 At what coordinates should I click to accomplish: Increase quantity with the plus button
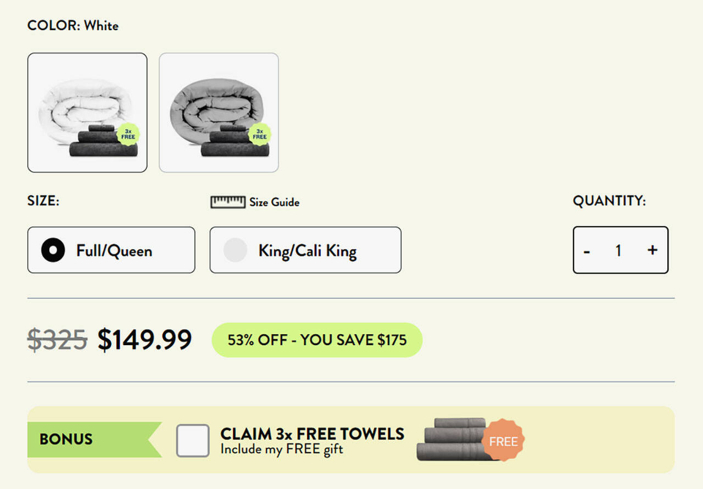(x=652, y=250)
